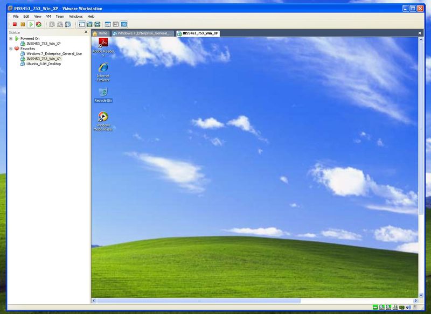The width and height of the screenshot is (431, 314).
Task: Open Internet Explorer on guest desktop
Action: point(103,67)
